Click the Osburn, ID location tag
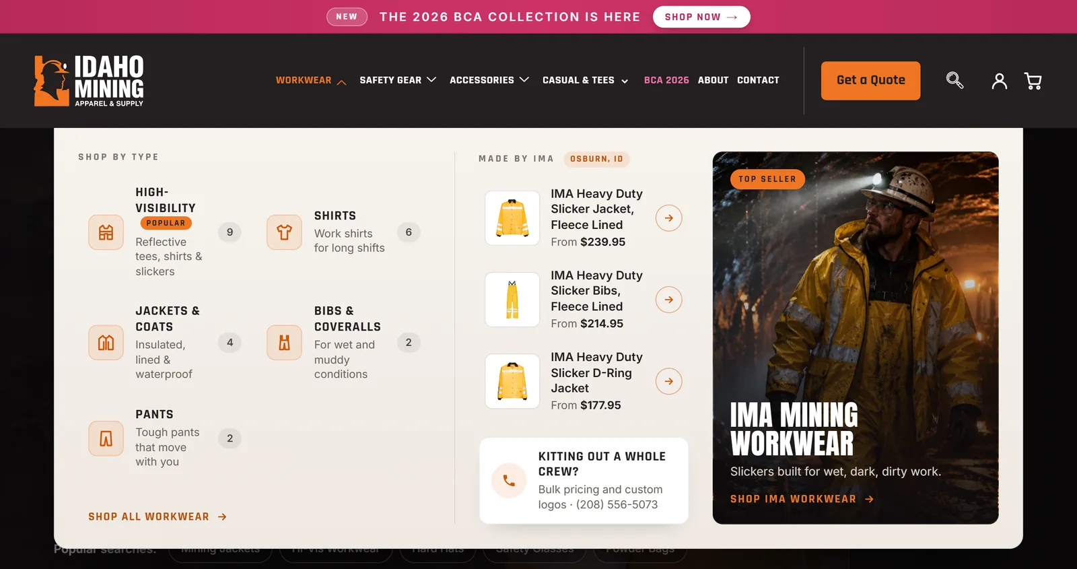Image resolution: width=1077 pixels, height=569 pixels. tap(596, 159)
